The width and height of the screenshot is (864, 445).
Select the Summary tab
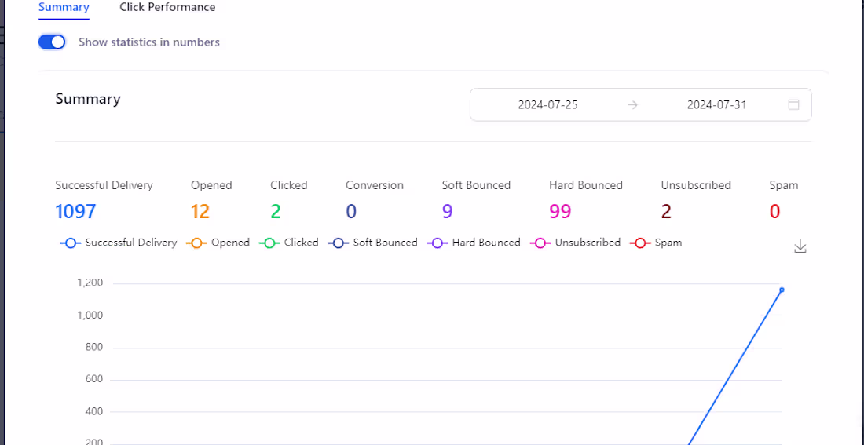(x=64, y=7)
